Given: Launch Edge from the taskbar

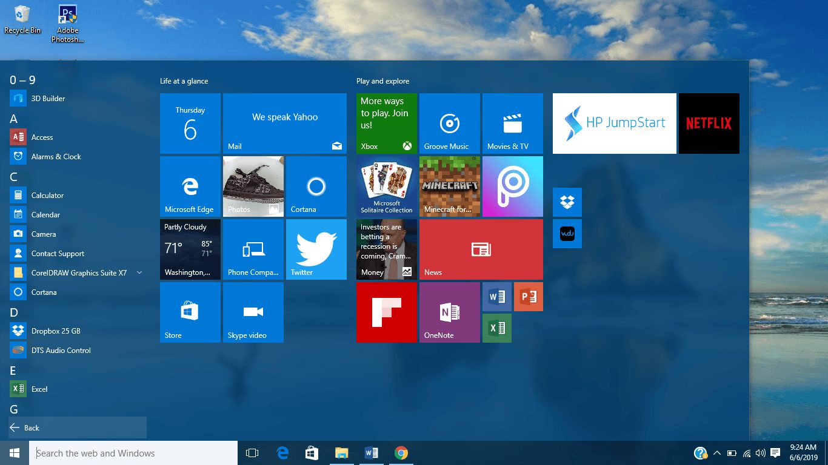Looking at the screenshot, I should tap(282, 453).
